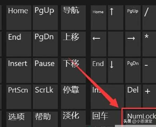156x127 pixels.
Task: Click the 回车 enter key
Action: 106,117
